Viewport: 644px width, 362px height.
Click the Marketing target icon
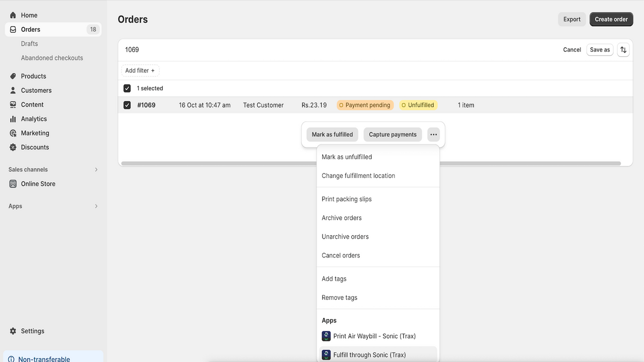tap(13, 133)
